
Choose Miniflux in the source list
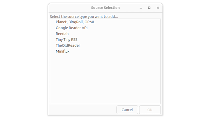63,51
